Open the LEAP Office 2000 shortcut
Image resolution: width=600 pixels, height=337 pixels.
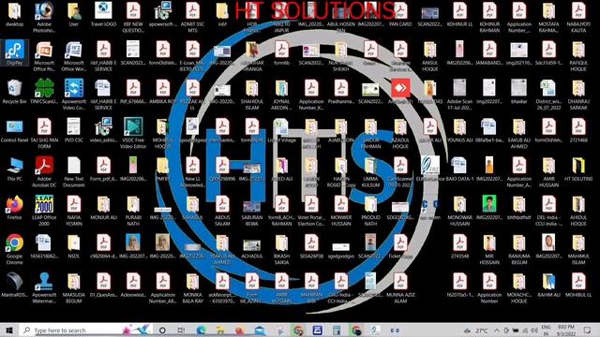(x=44, y=210)
